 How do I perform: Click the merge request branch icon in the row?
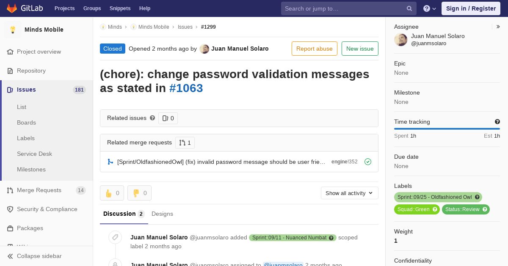coord(110,162)
